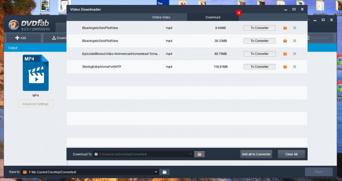Click the 89.76MB size value

[220, 54]
